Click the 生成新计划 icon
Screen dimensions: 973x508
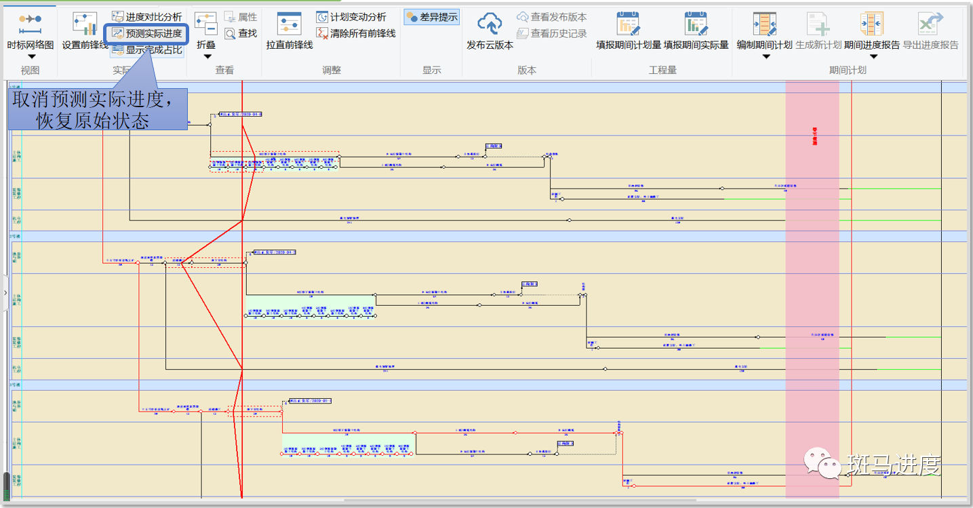point(818,24)
